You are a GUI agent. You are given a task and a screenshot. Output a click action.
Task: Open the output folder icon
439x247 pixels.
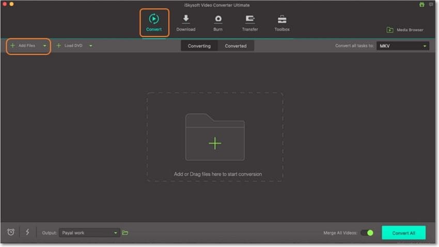coord(125,233)
